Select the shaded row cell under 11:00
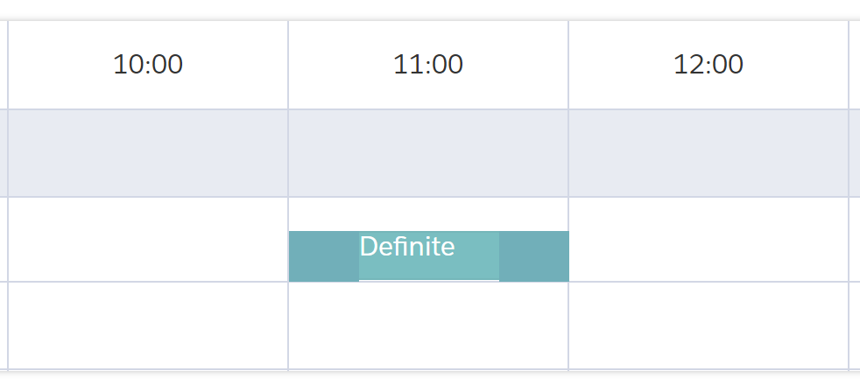This screenshot has width=860, height=385. point(428,153)
